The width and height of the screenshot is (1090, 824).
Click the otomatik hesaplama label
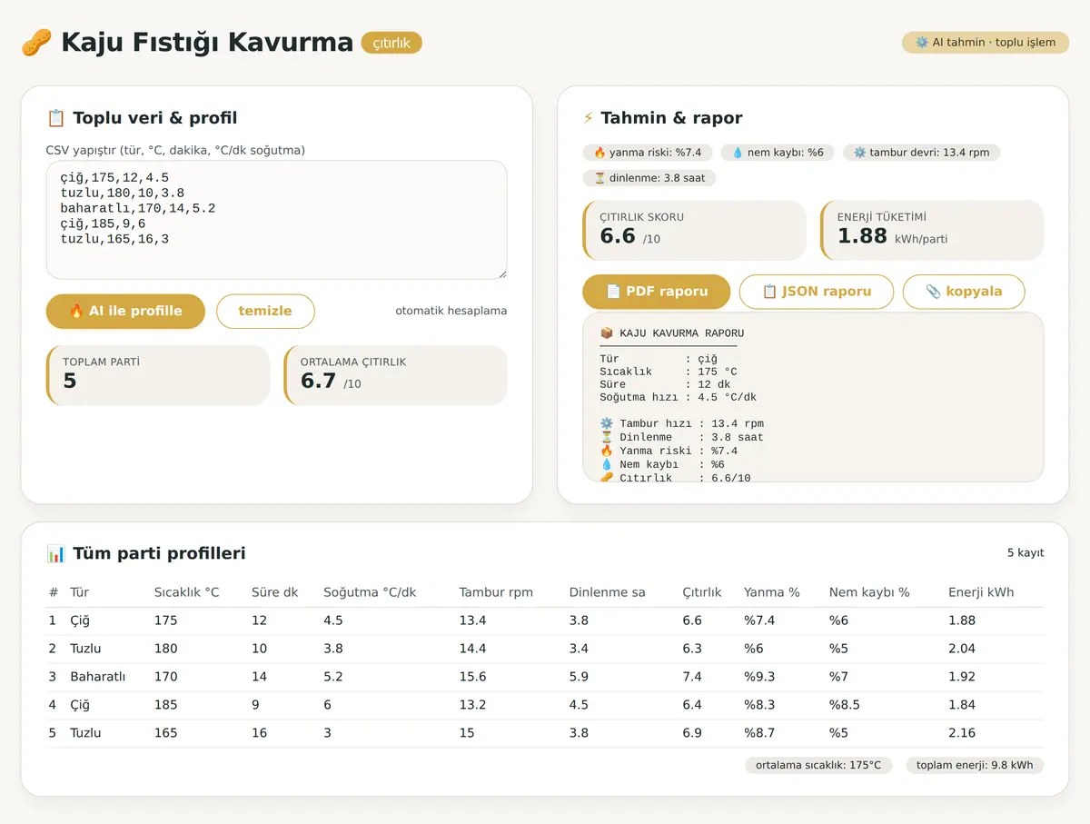[x=451, y=311]
